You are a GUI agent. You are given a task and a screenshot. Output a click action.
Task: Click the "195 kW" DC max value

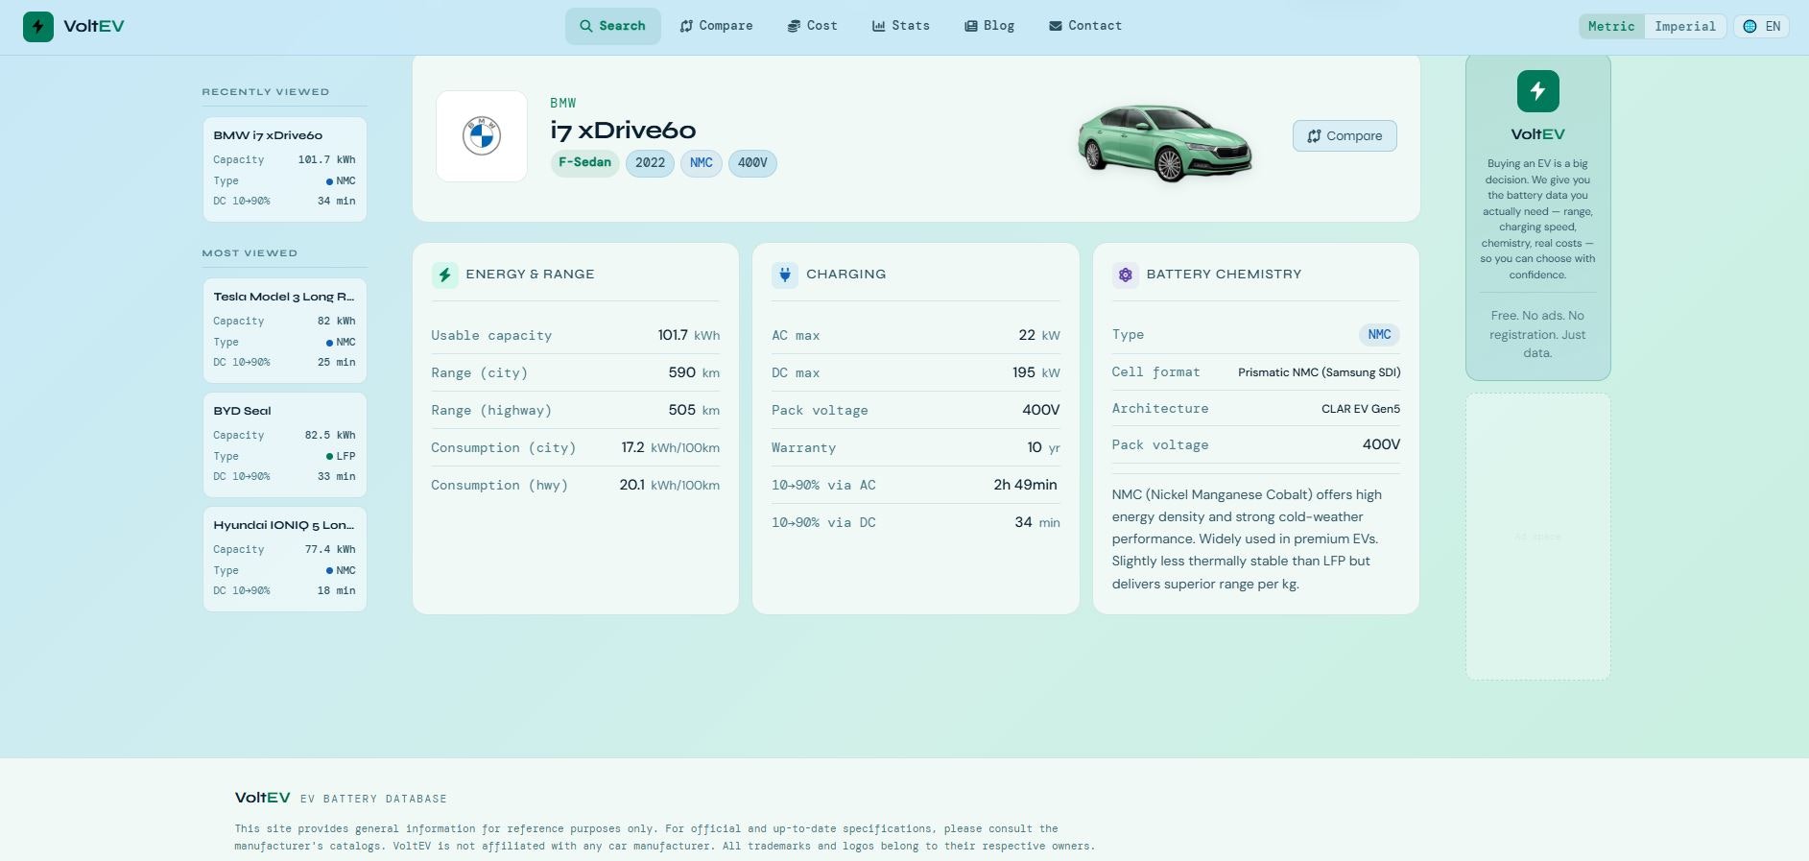tap(1036, 372)
